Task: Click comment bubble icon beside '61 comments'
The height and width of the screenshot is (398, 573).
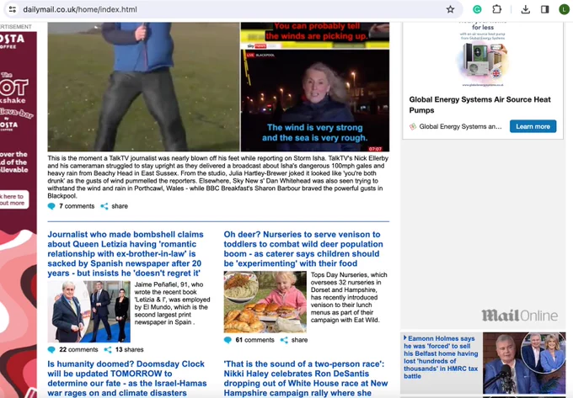Action: click(x=228, y=340)
